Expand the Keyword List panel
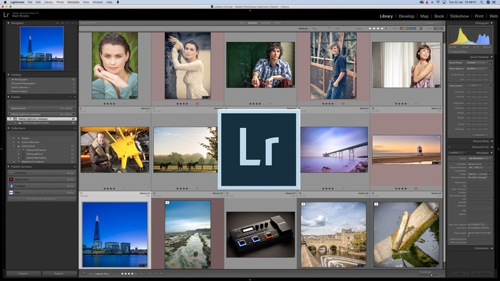 click(491, 147)
